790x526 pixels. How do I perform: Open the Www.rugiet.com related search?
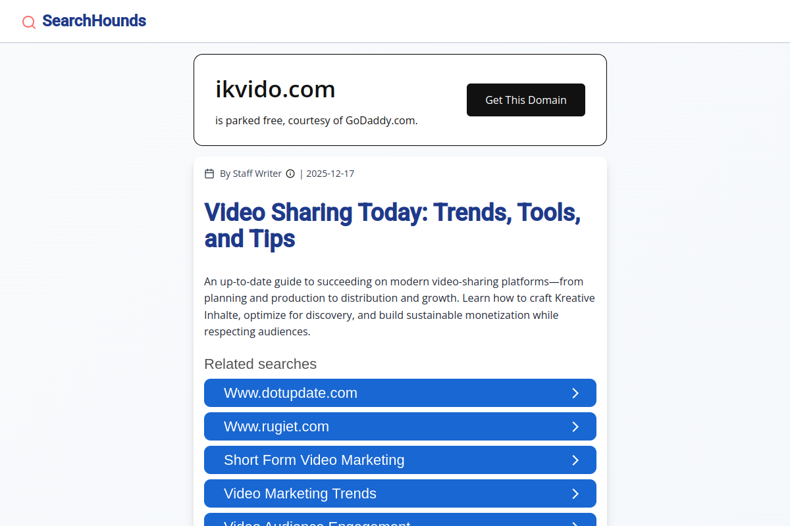400,427
